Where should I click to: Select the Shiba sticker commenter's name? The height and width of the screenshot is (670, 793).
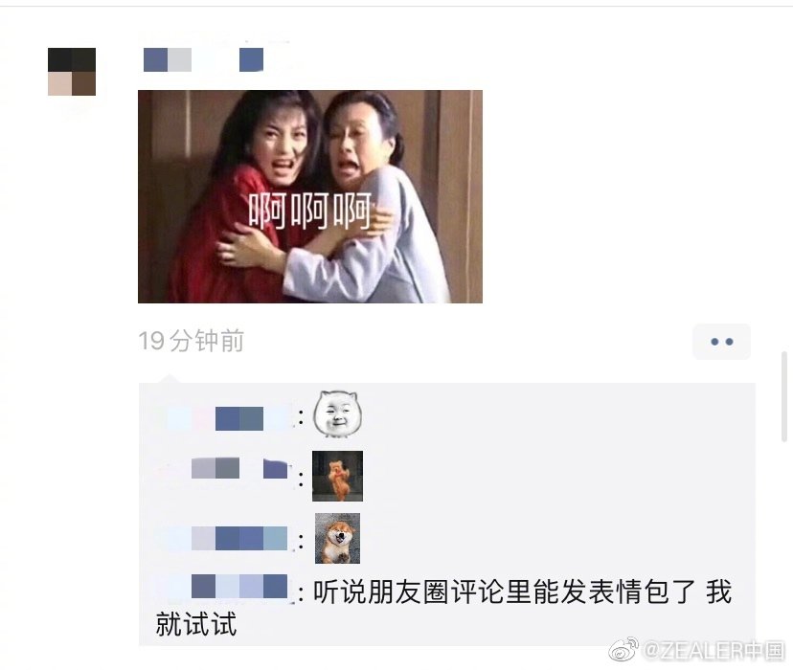228,538
